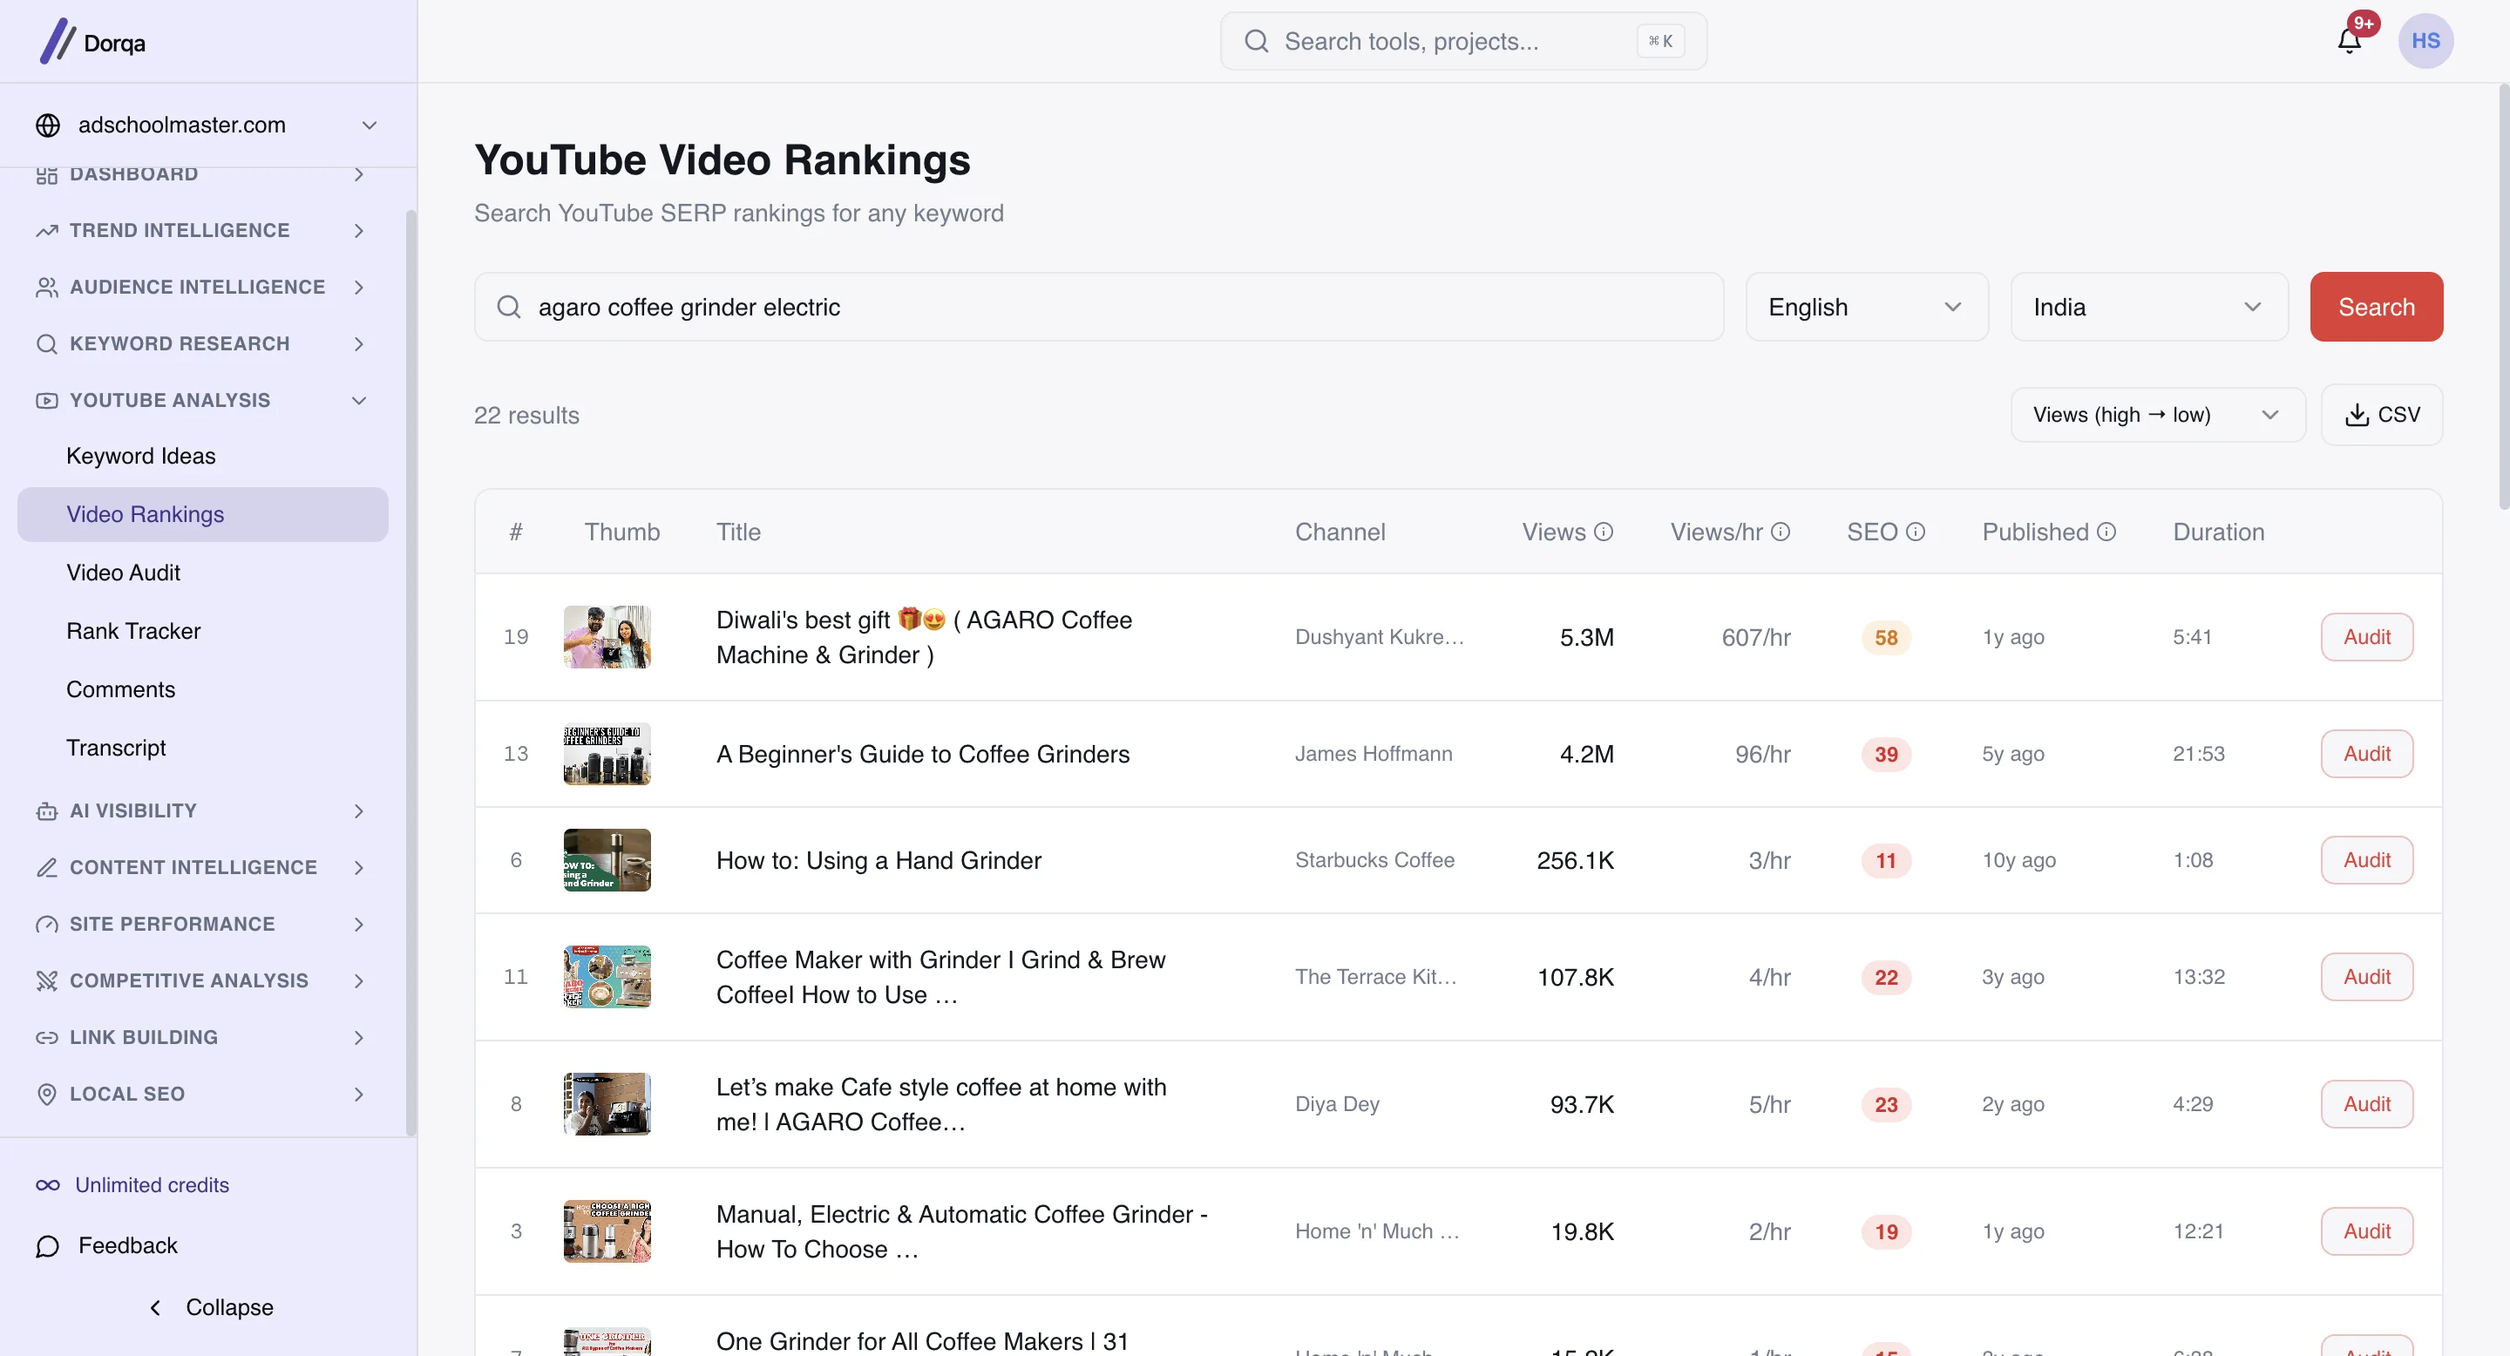Click the sidebar vertical scrollbar
Image resolution: width=2510 pixels, height=1356 pixels.
411,672
